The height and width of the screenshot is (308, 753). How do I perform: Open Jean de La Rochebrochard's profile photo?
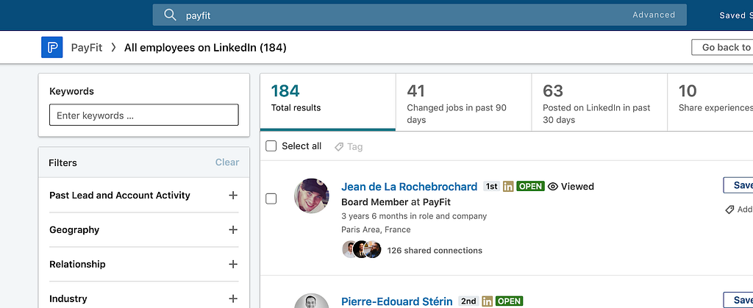[312, 196]
